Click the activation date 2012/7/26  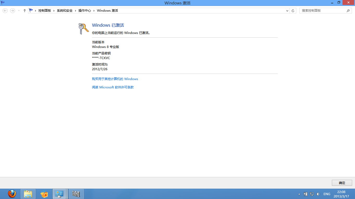(x=100, y=69)
